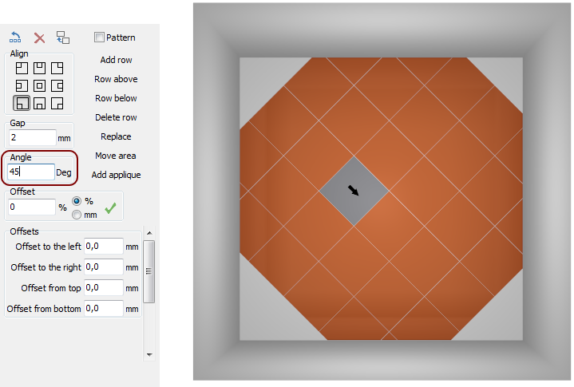This screenshot has height=387, width=574.
Task: Select center alignment icon
Action: (x=40, y=86)
